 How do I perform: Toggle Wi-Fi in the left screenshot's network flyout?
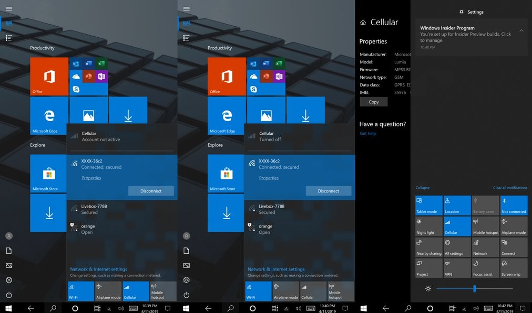point(81,291)
